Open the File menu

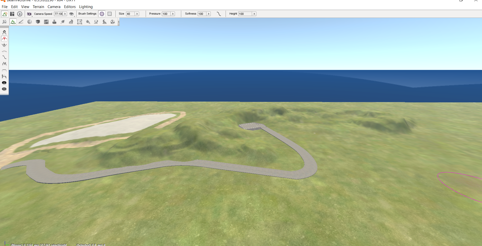coord(5,7)
